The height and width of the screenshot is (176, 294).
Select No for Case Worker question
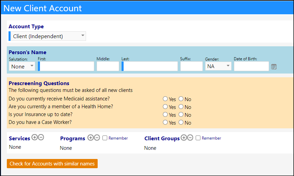(181, 122)
